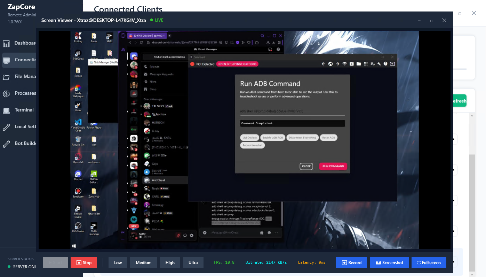Take a screenshot of the remote screen

click(x=389, y=263)
